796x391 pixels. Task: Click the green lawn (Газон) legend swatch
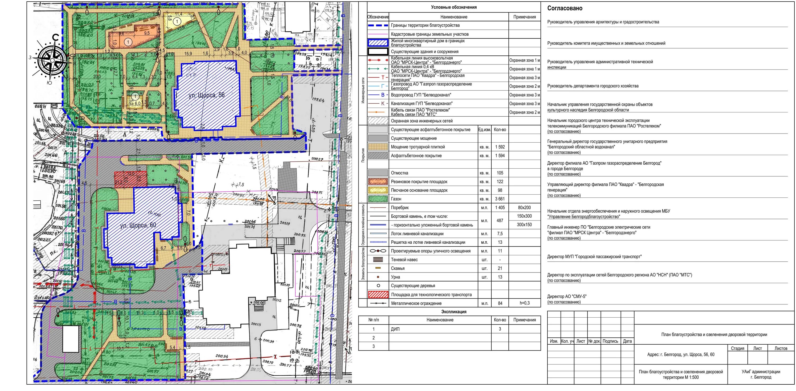(378, 199)
